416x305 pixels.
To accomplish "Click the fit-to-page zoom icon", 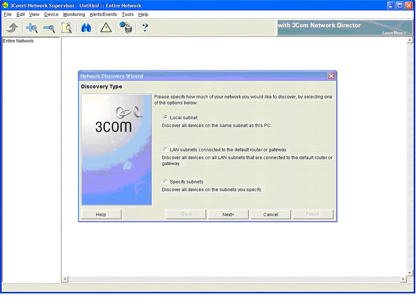I will coord(66,28).
